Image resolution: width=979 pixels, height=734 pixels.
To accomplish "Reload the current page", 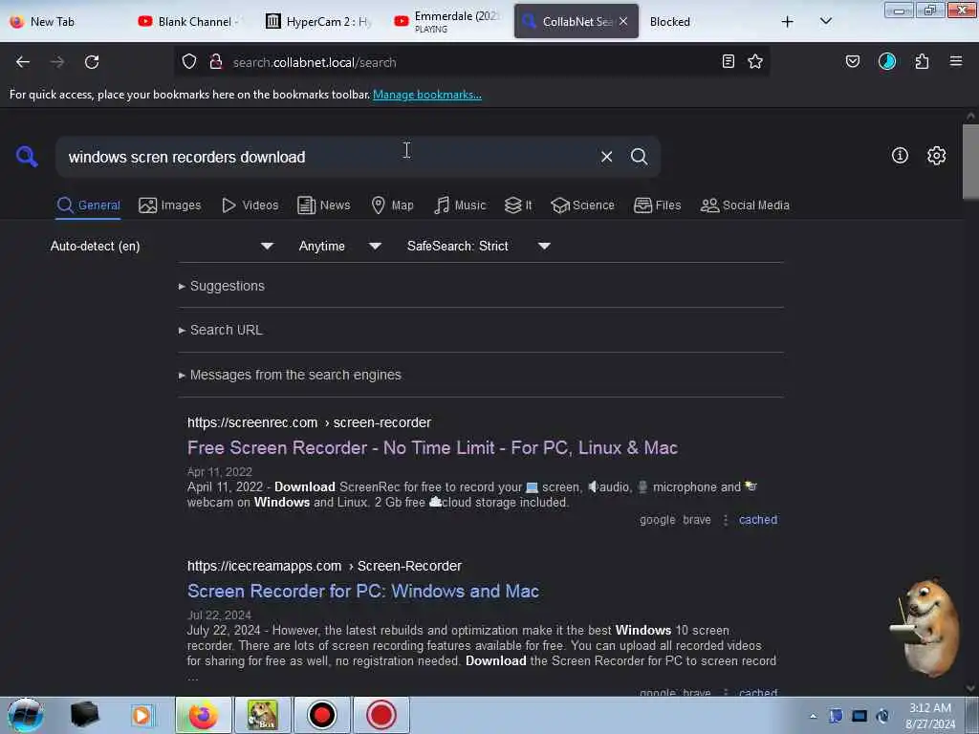I will [92, 62].
